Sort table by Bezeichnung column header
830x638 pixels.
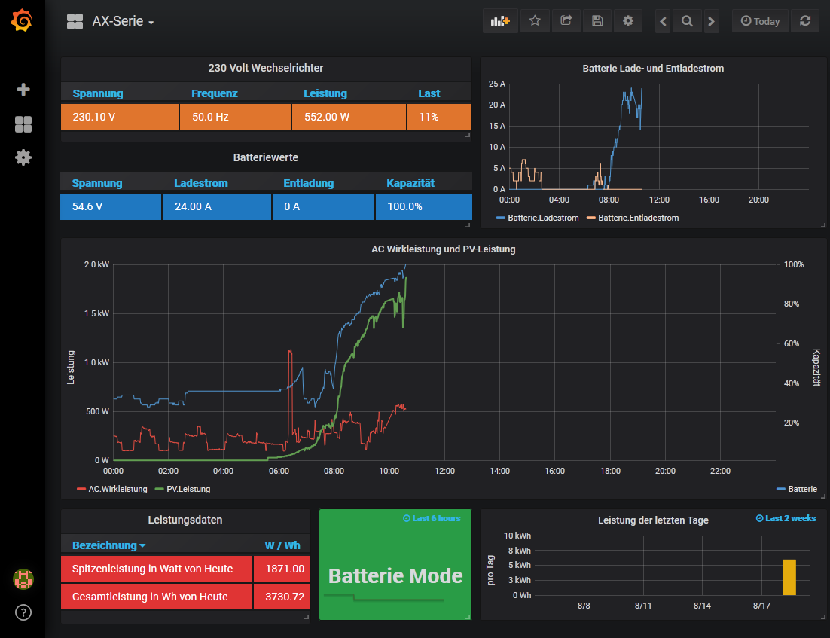coord(108,545)
